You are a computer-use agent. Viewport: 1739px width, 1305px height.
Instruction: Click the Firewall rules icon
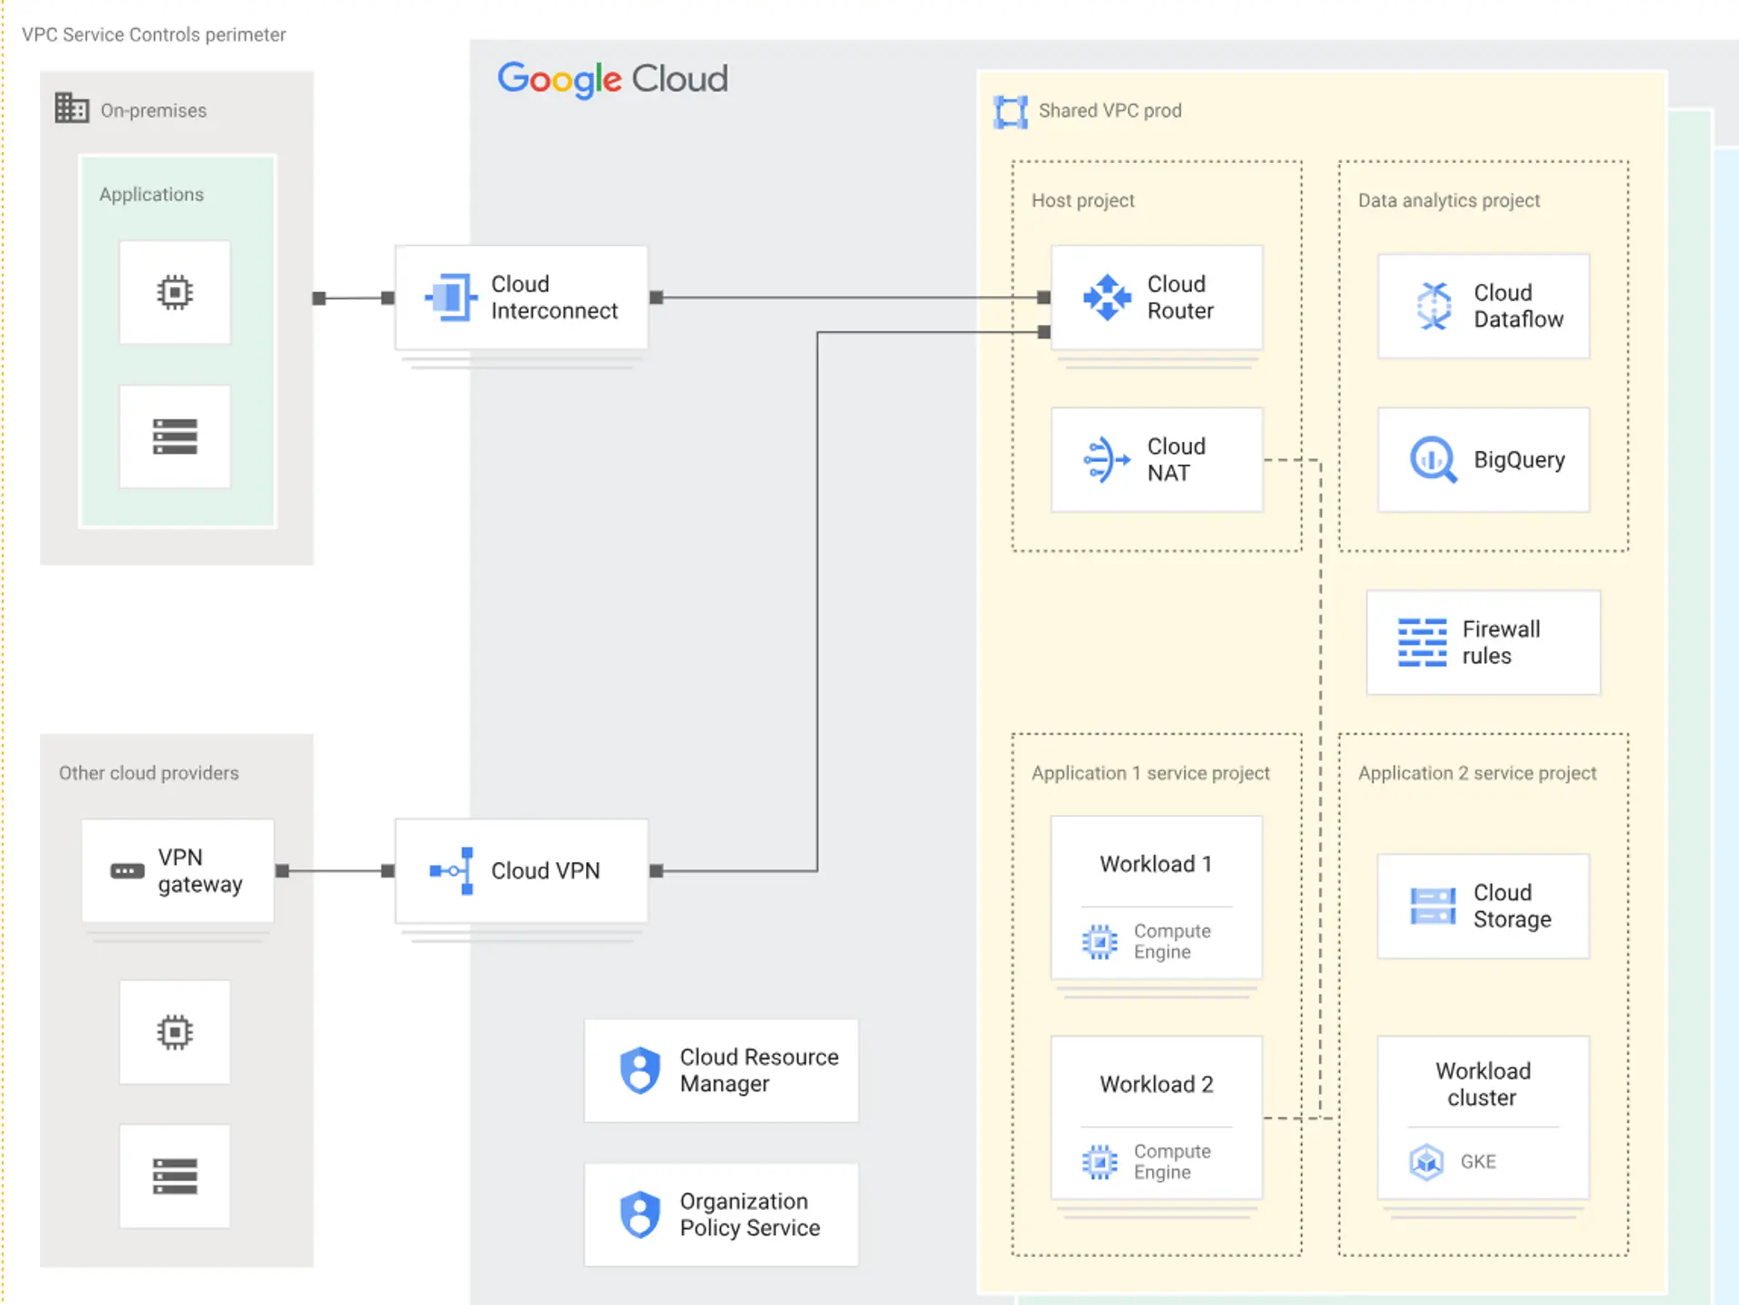point(1422,643)
